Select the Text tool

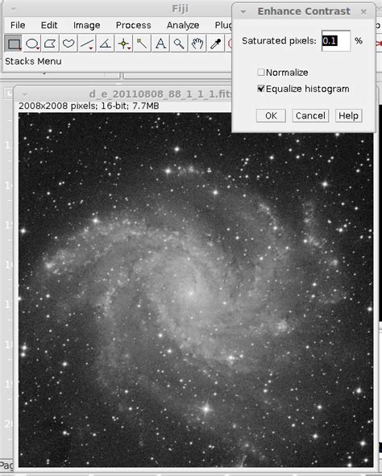160,44
